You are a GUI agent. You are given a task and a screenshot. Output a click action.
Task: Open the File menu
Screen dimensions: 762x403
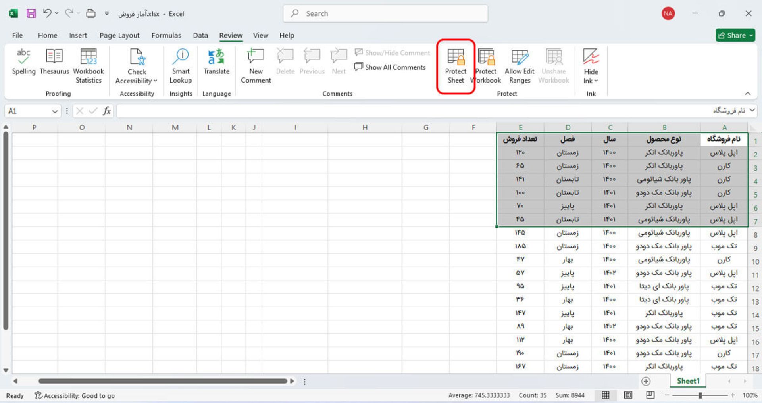(x=17, y=35)
